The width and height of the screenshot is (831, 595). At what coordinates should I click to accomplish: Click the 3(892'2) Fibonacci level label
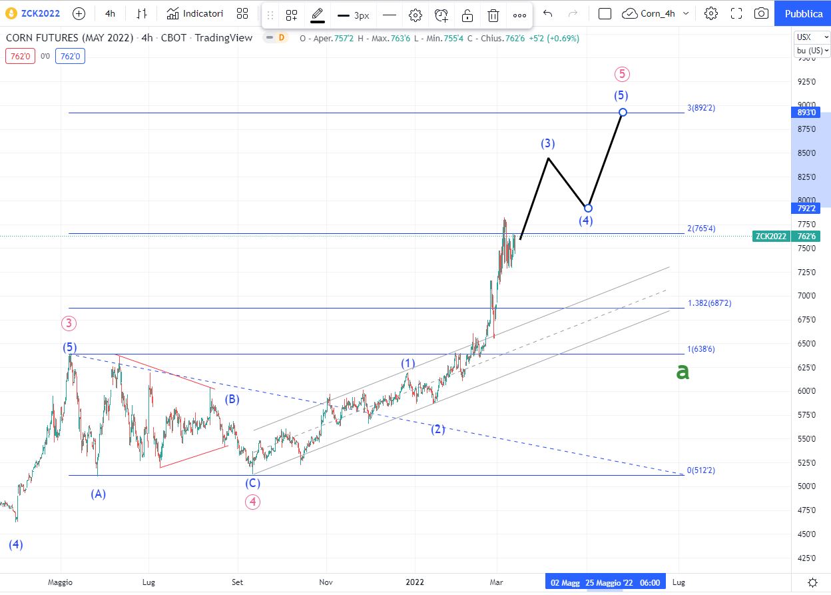[x=701, y=108]
